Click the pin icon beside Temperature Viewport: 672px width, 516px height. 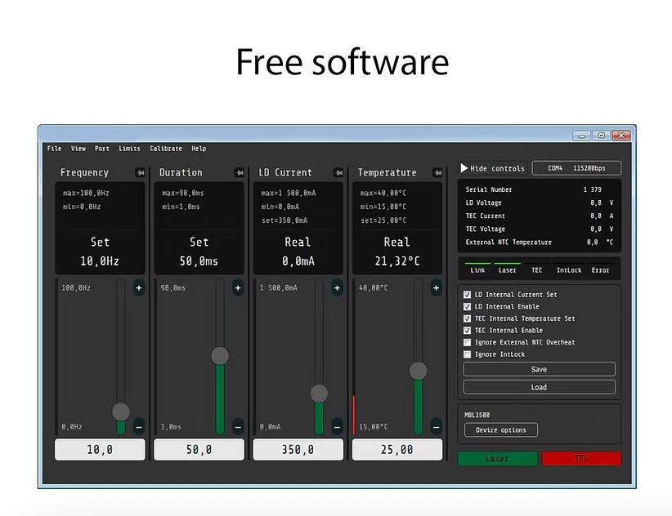click(437, 172)
